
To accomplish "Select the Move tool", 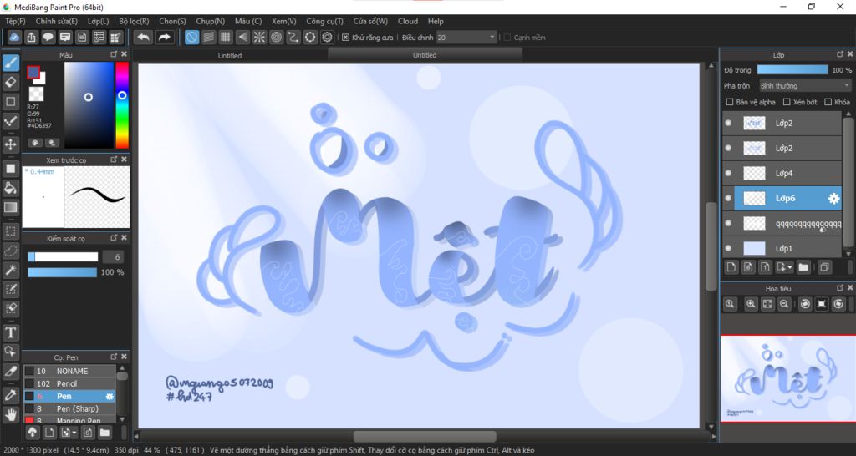I will pos(10,144).
